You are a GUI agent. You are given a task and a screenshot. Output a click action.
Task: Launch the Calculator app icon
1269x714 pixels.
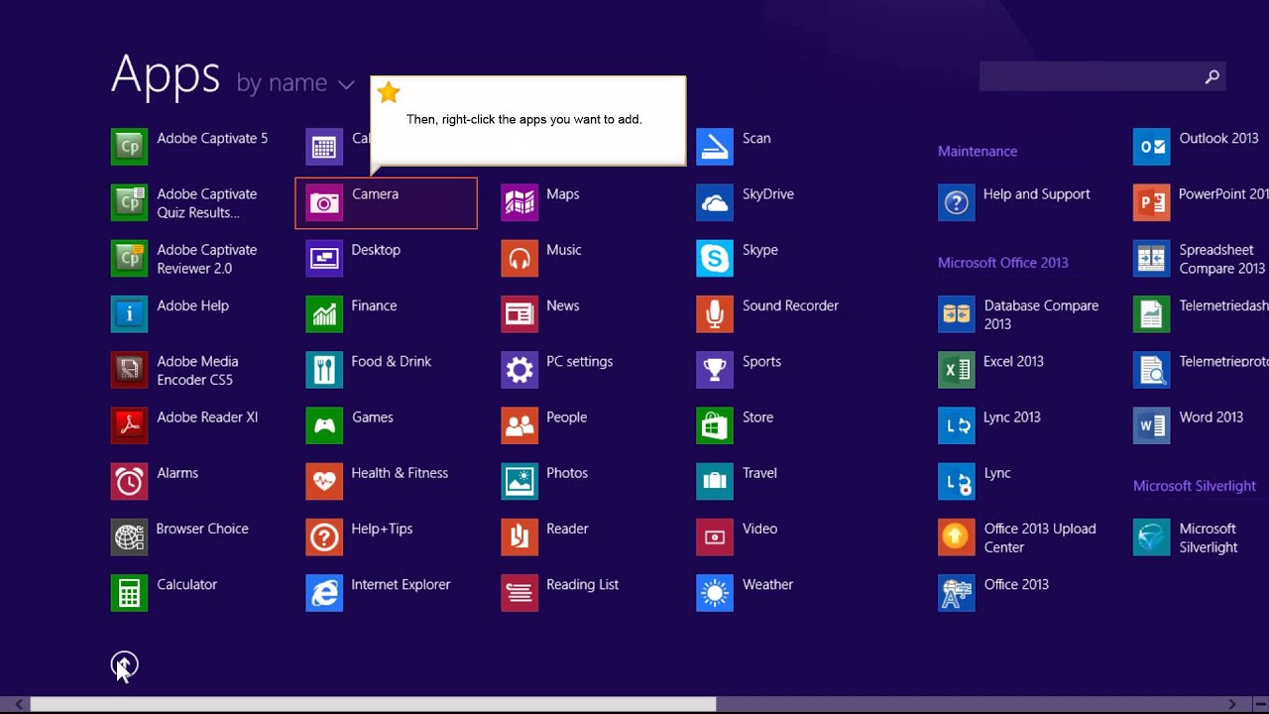129,593
